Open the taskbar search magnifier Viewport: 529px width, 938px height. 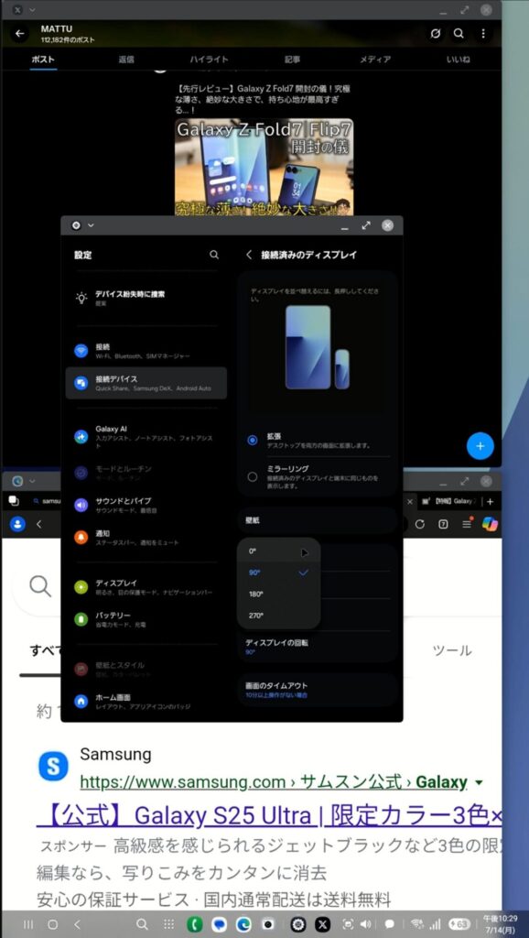point(142,924)
